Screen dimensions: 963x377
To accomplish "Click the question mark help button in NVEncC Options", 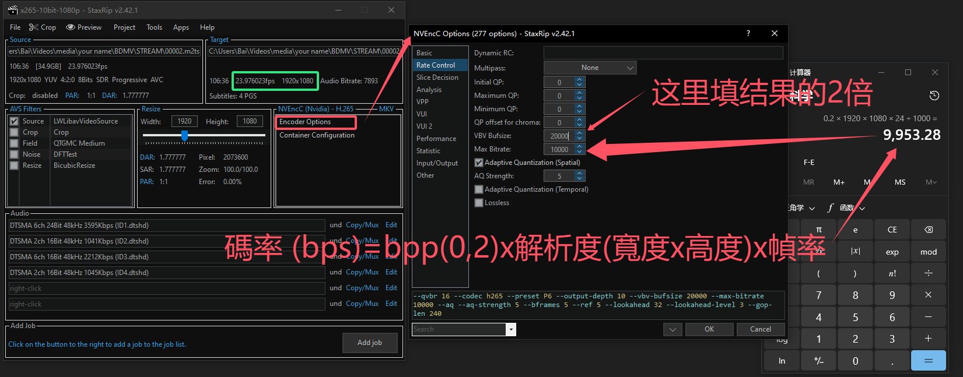I will pos(748,34).
